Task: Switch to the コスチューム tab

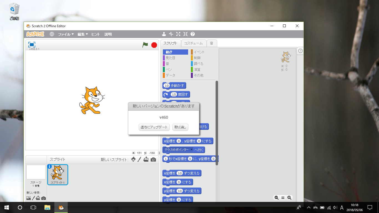Action: pos(193,43)
